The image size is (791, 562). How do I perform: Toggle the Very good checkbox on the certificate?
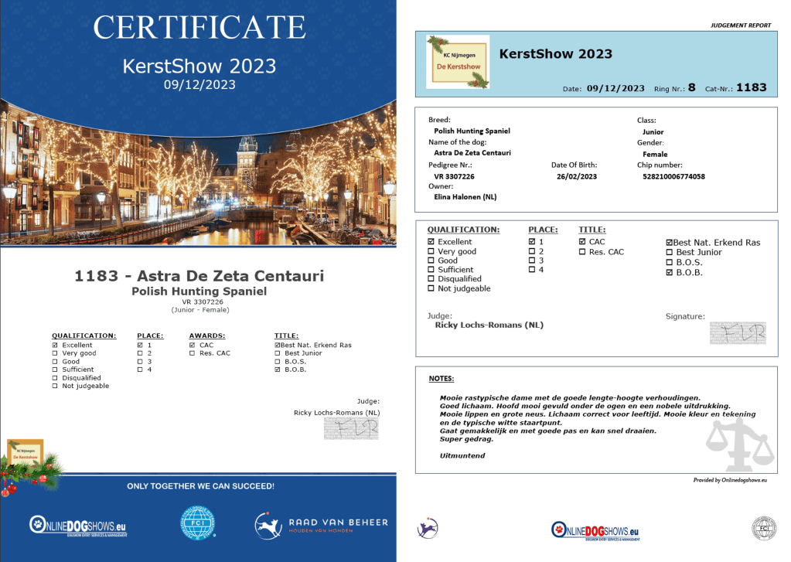click(55, 353)
